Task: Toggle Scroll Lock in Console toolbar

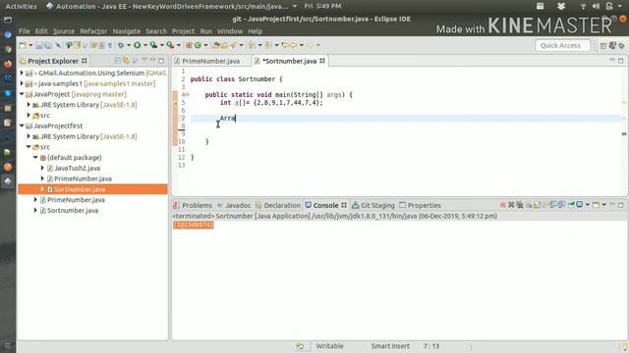Action: 537,205
